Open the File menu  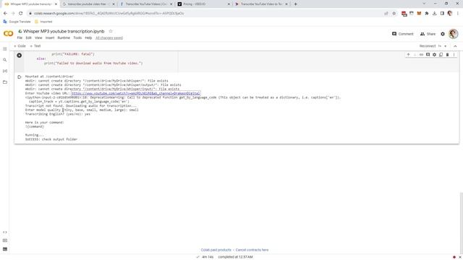(x=20, y=38)
